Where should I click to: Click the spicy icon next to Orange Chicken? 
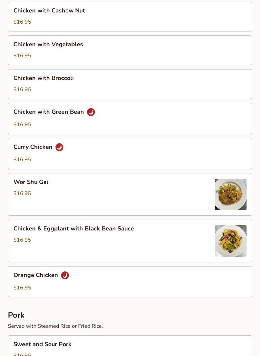[65, 275]
